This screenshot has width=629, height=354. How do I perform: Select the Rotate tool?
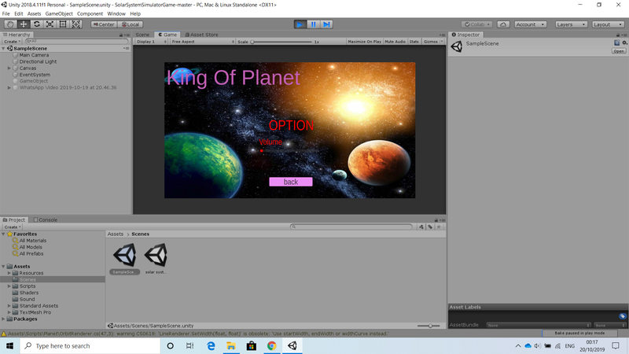pyautogui.click(x=36, y=24)
